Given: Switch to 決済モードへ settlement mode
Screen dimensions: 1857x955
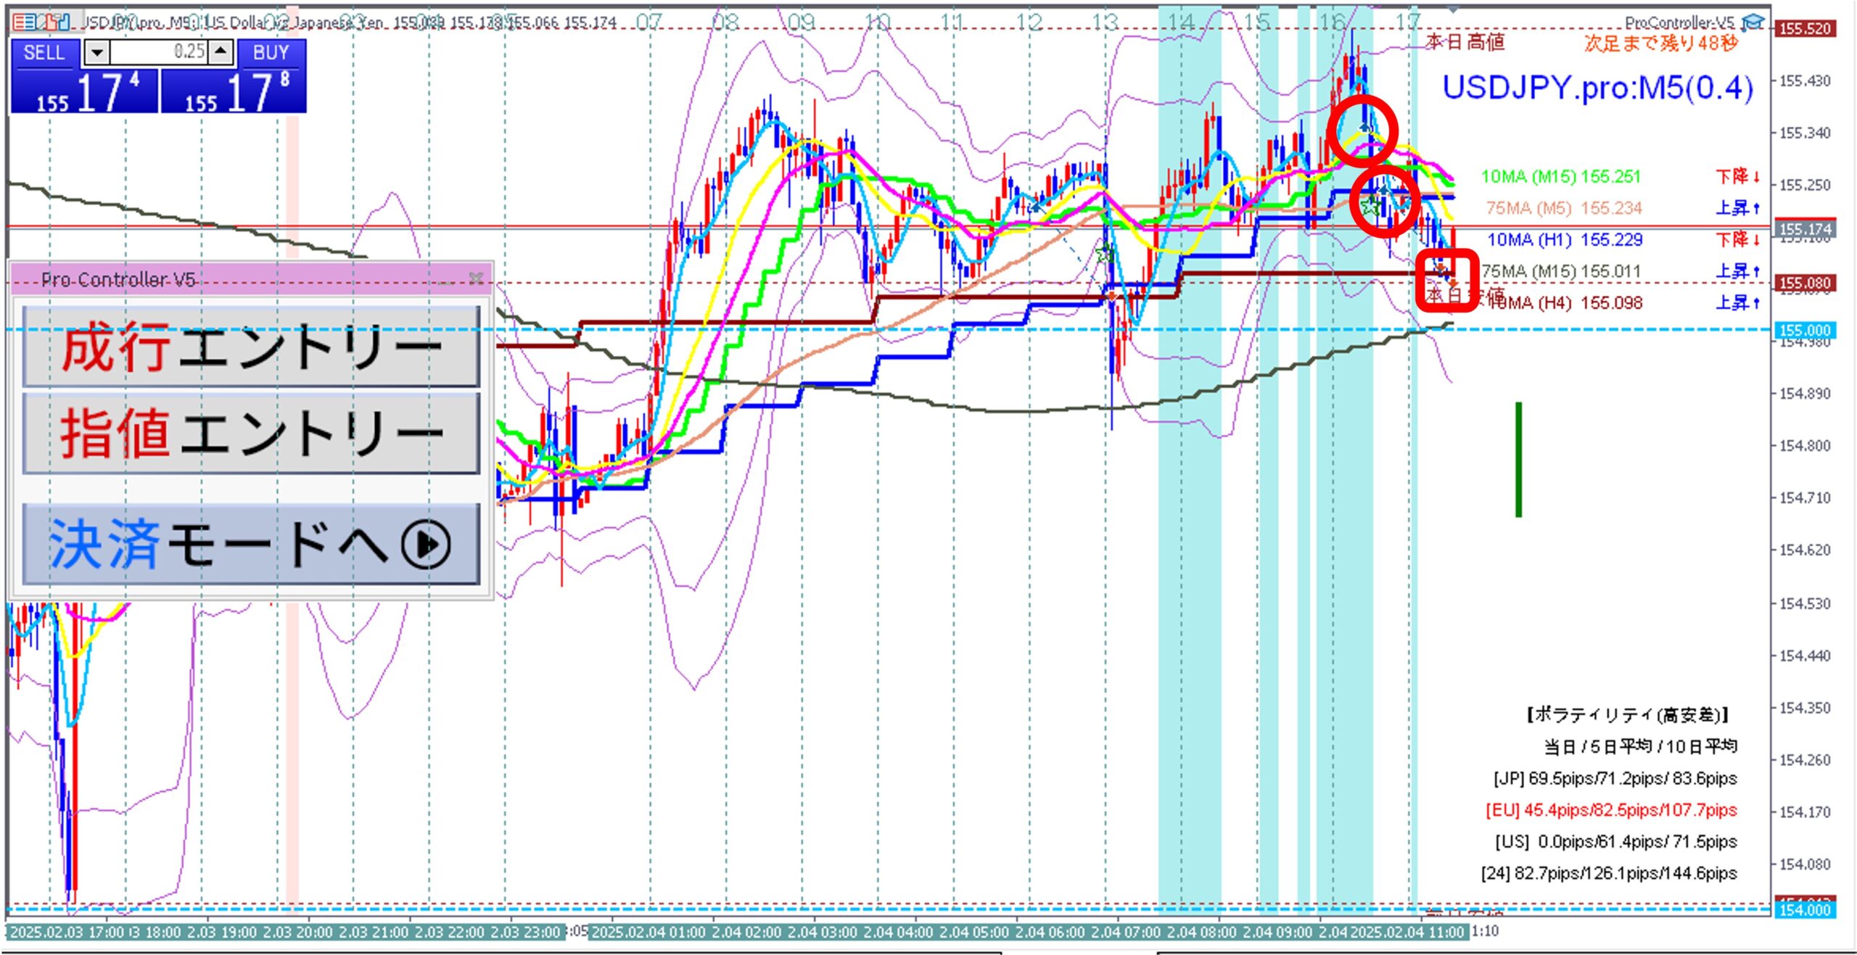Looking at the screenshot, I should [251, 544].
